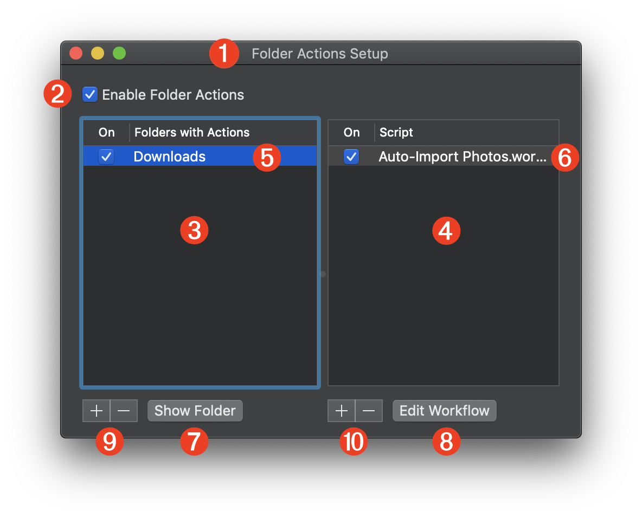642x518 pixels.
Task: Select the Auto-Import Photos.workflow entry
Action: 461,157
